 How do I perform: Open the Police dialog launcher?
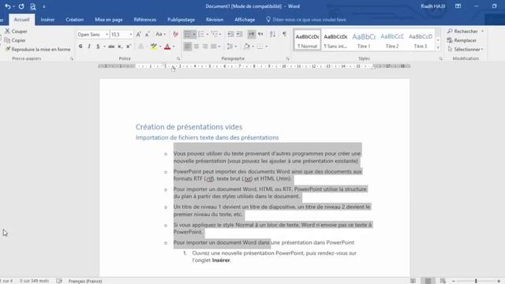tap(178, 58)
